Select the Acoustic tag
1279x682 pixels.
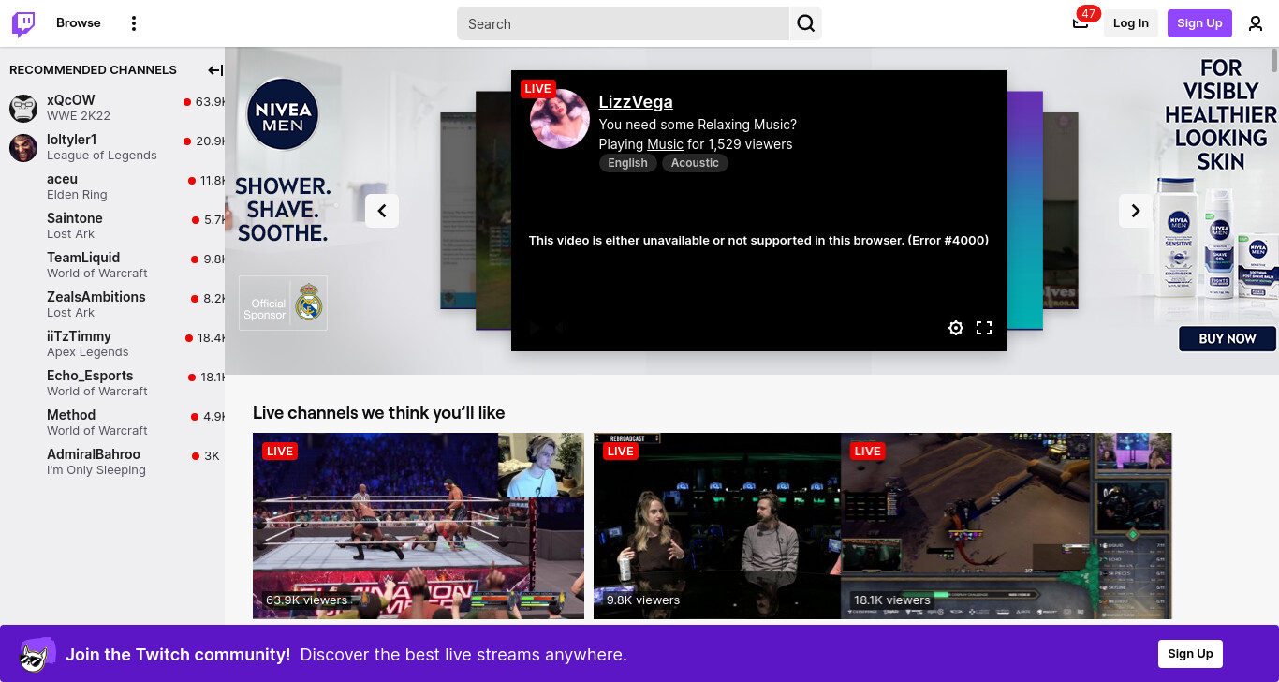click(x=695, y=163)
